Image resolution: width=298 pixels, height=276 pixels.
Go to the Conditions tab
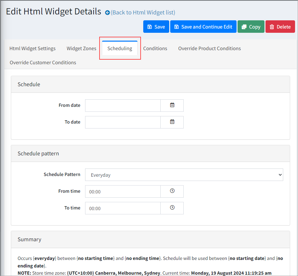tap(155, 49)
